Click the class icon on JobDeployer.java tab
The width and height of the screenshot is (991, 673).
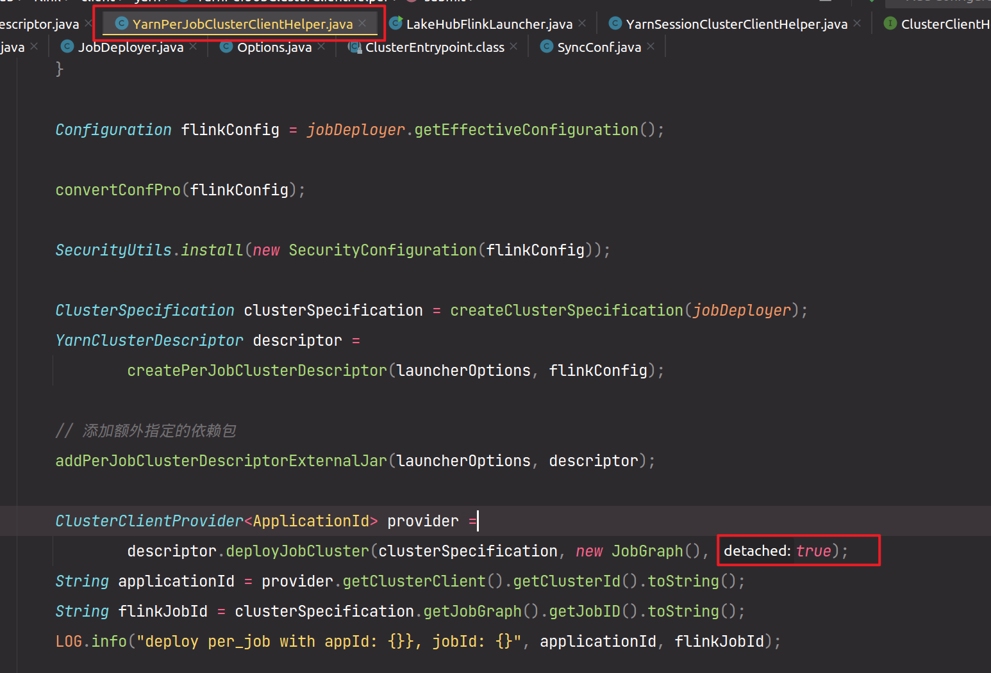pos(67,47)
